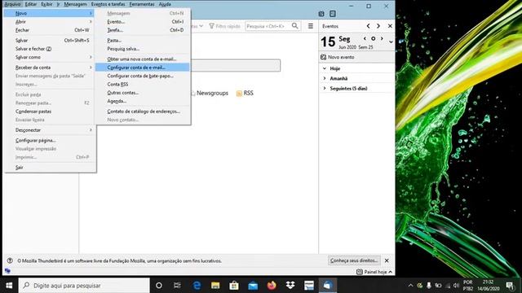Screen dimensions: 522x293
Task: Open the Ferramentas menu
Action: 142,4
